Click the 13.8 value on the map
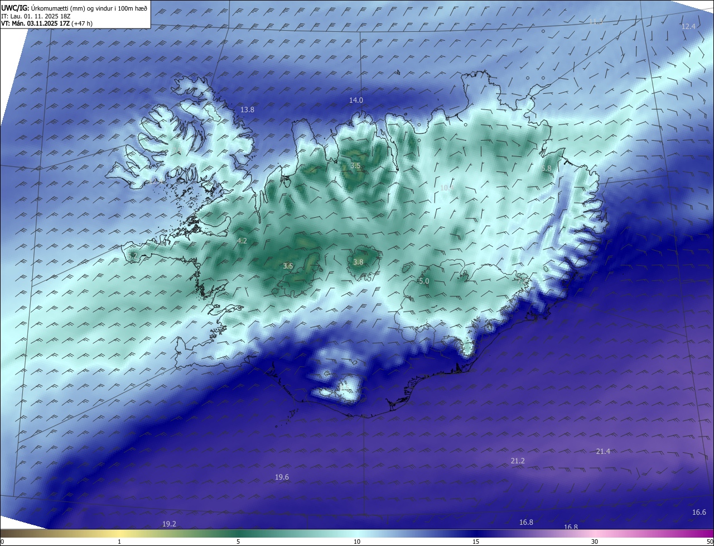Image resolution: width=714 pixels, height=546 pixels. click(247, 110)
